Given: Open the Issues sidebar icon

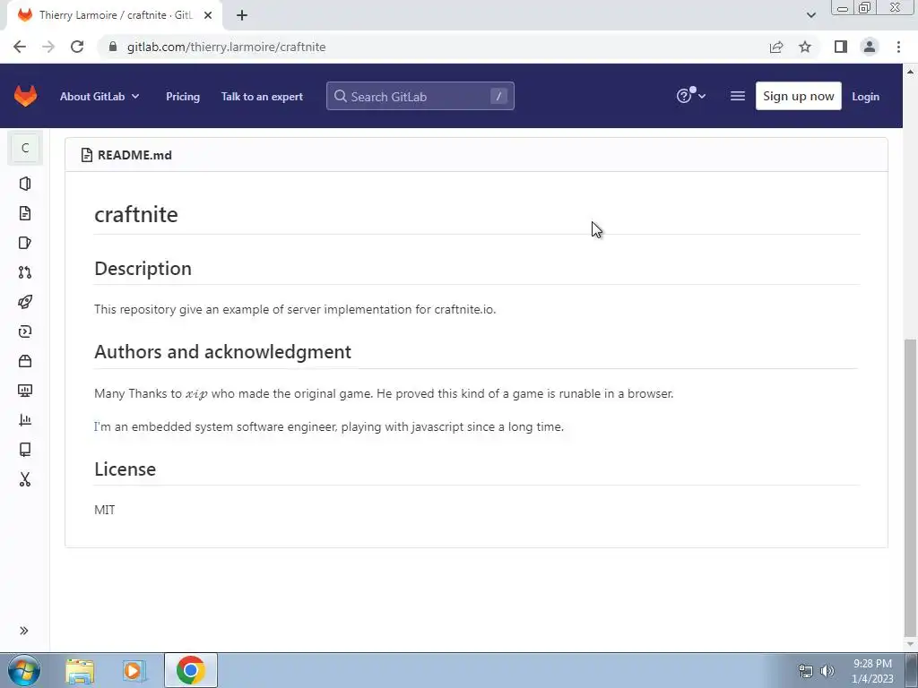Looking at the screenshot, I should tap(24, 243).
